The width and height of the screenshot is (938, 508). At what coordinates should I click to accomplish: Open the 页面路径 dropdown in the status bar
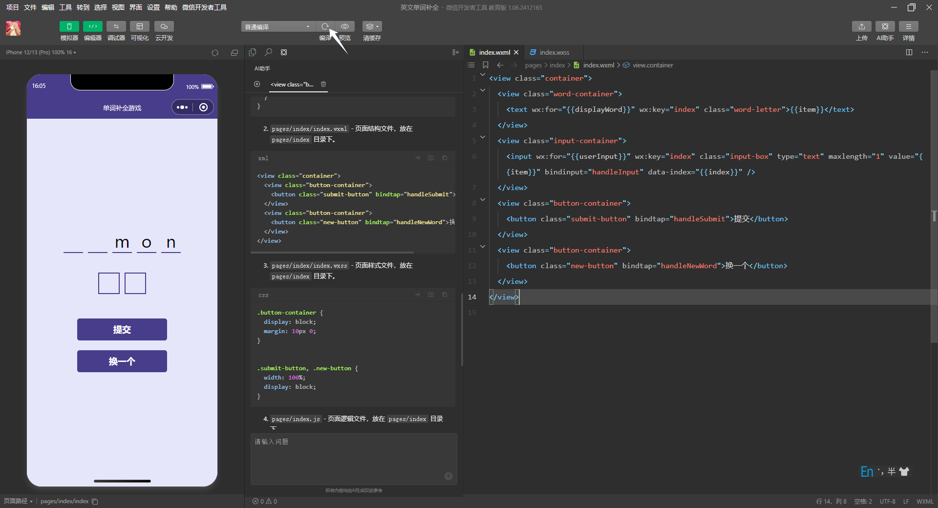click(18, 501)
